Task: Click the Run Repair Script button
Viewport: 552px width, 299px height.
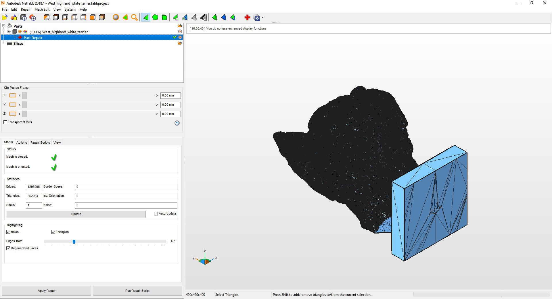Action: (x=137, y=291)
